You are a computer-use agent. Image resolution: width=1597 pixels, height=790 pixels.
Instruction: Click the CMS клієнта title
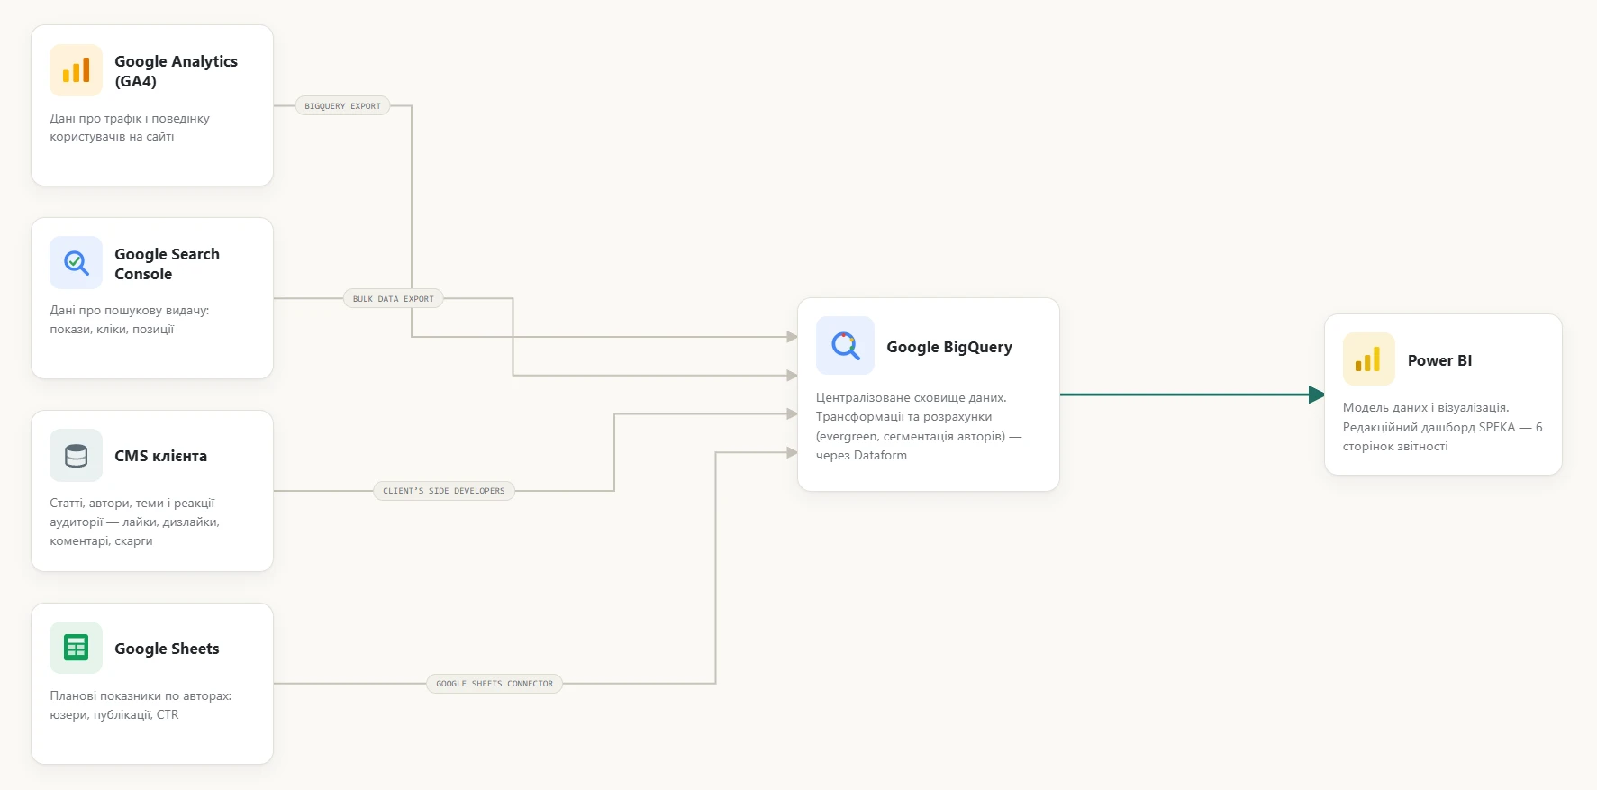[160, 456]
